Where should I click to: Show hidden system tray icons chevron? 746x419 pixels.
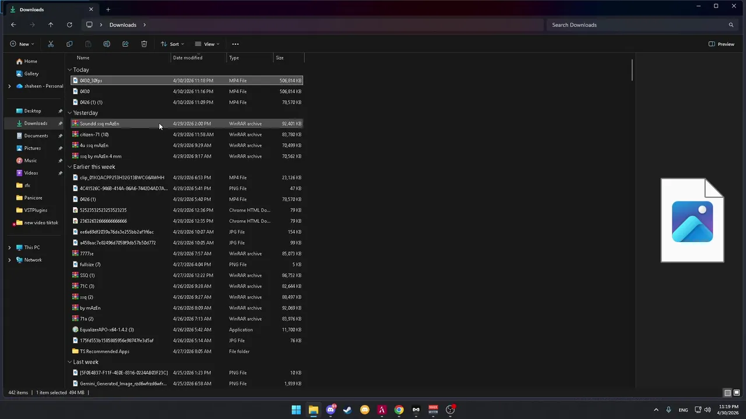click(x=656, y=410)
